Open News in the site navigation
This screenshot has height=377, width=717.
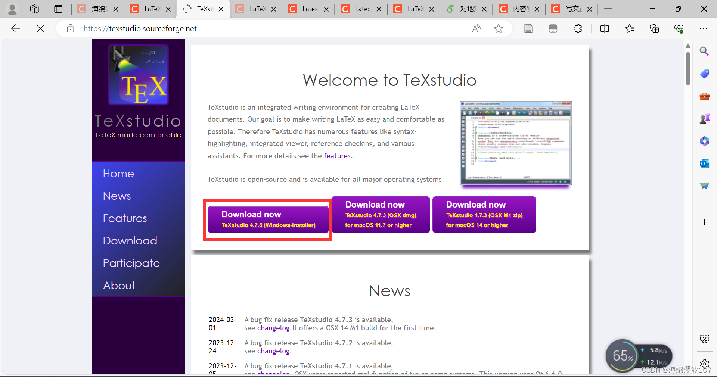click(117, 196)
